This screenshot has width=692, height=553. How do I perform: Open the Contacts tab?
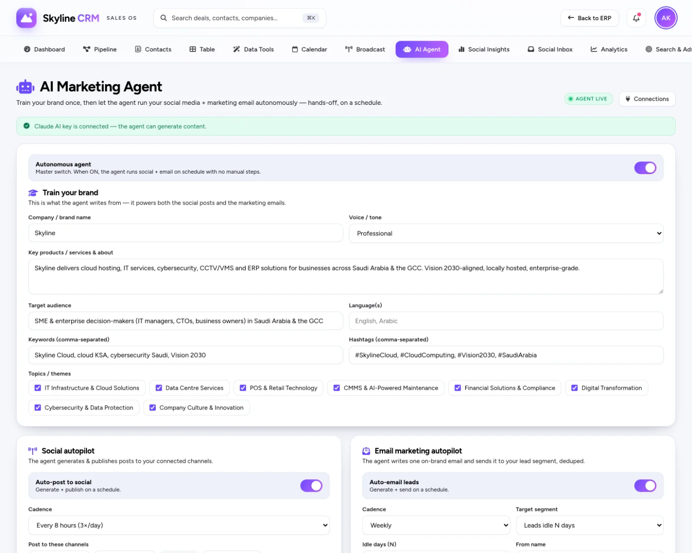pyautogui.click(x=153, y=49)
